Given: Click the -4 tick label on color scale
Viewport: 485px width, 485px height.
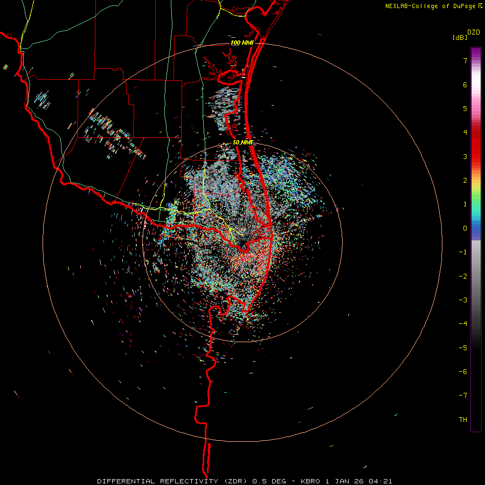Looking at the screenshot, I should [x=463, y=324].
